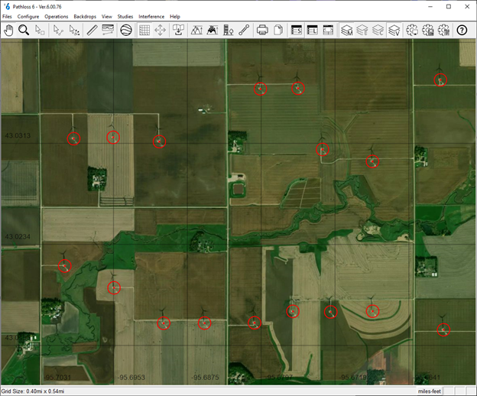Click the four-way arrows move icon
This screenshot has height=396, width=477.
click(161, 30)
